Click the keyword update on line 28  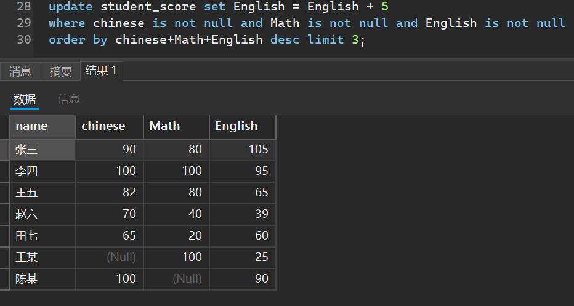[x=71, y=7]
